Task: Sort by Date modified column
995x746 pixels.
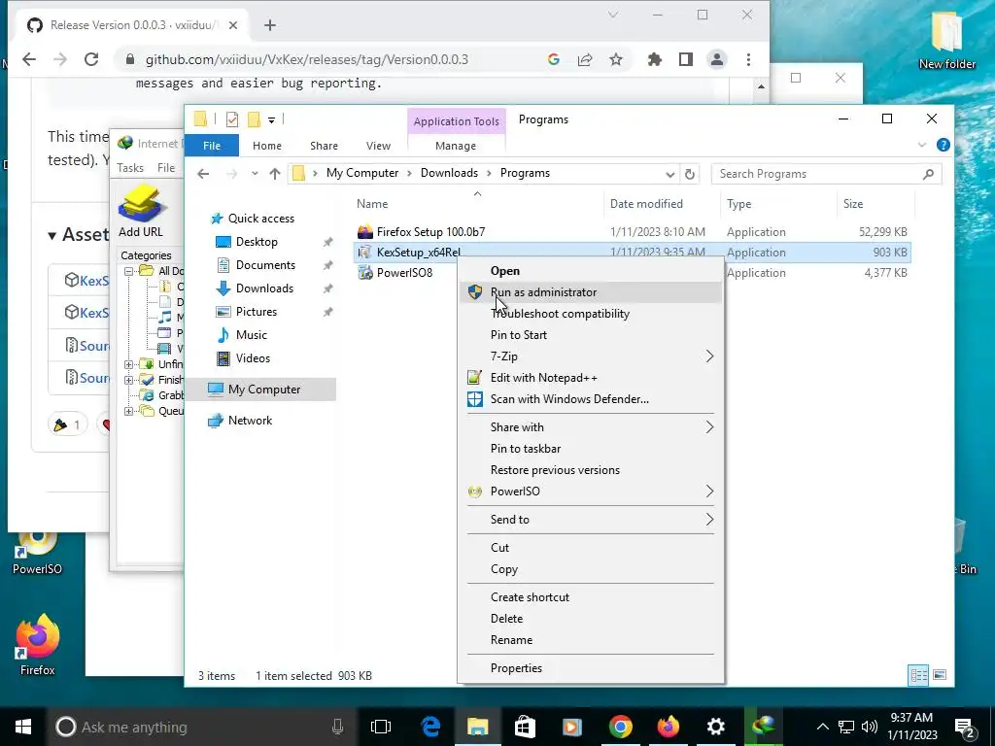Action: coord(646,204)
